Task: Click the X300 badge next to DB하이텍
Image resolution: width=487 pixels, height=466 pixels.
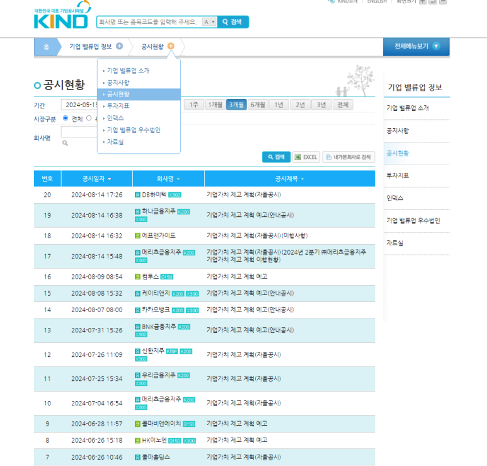Action: tap(175, 195)
